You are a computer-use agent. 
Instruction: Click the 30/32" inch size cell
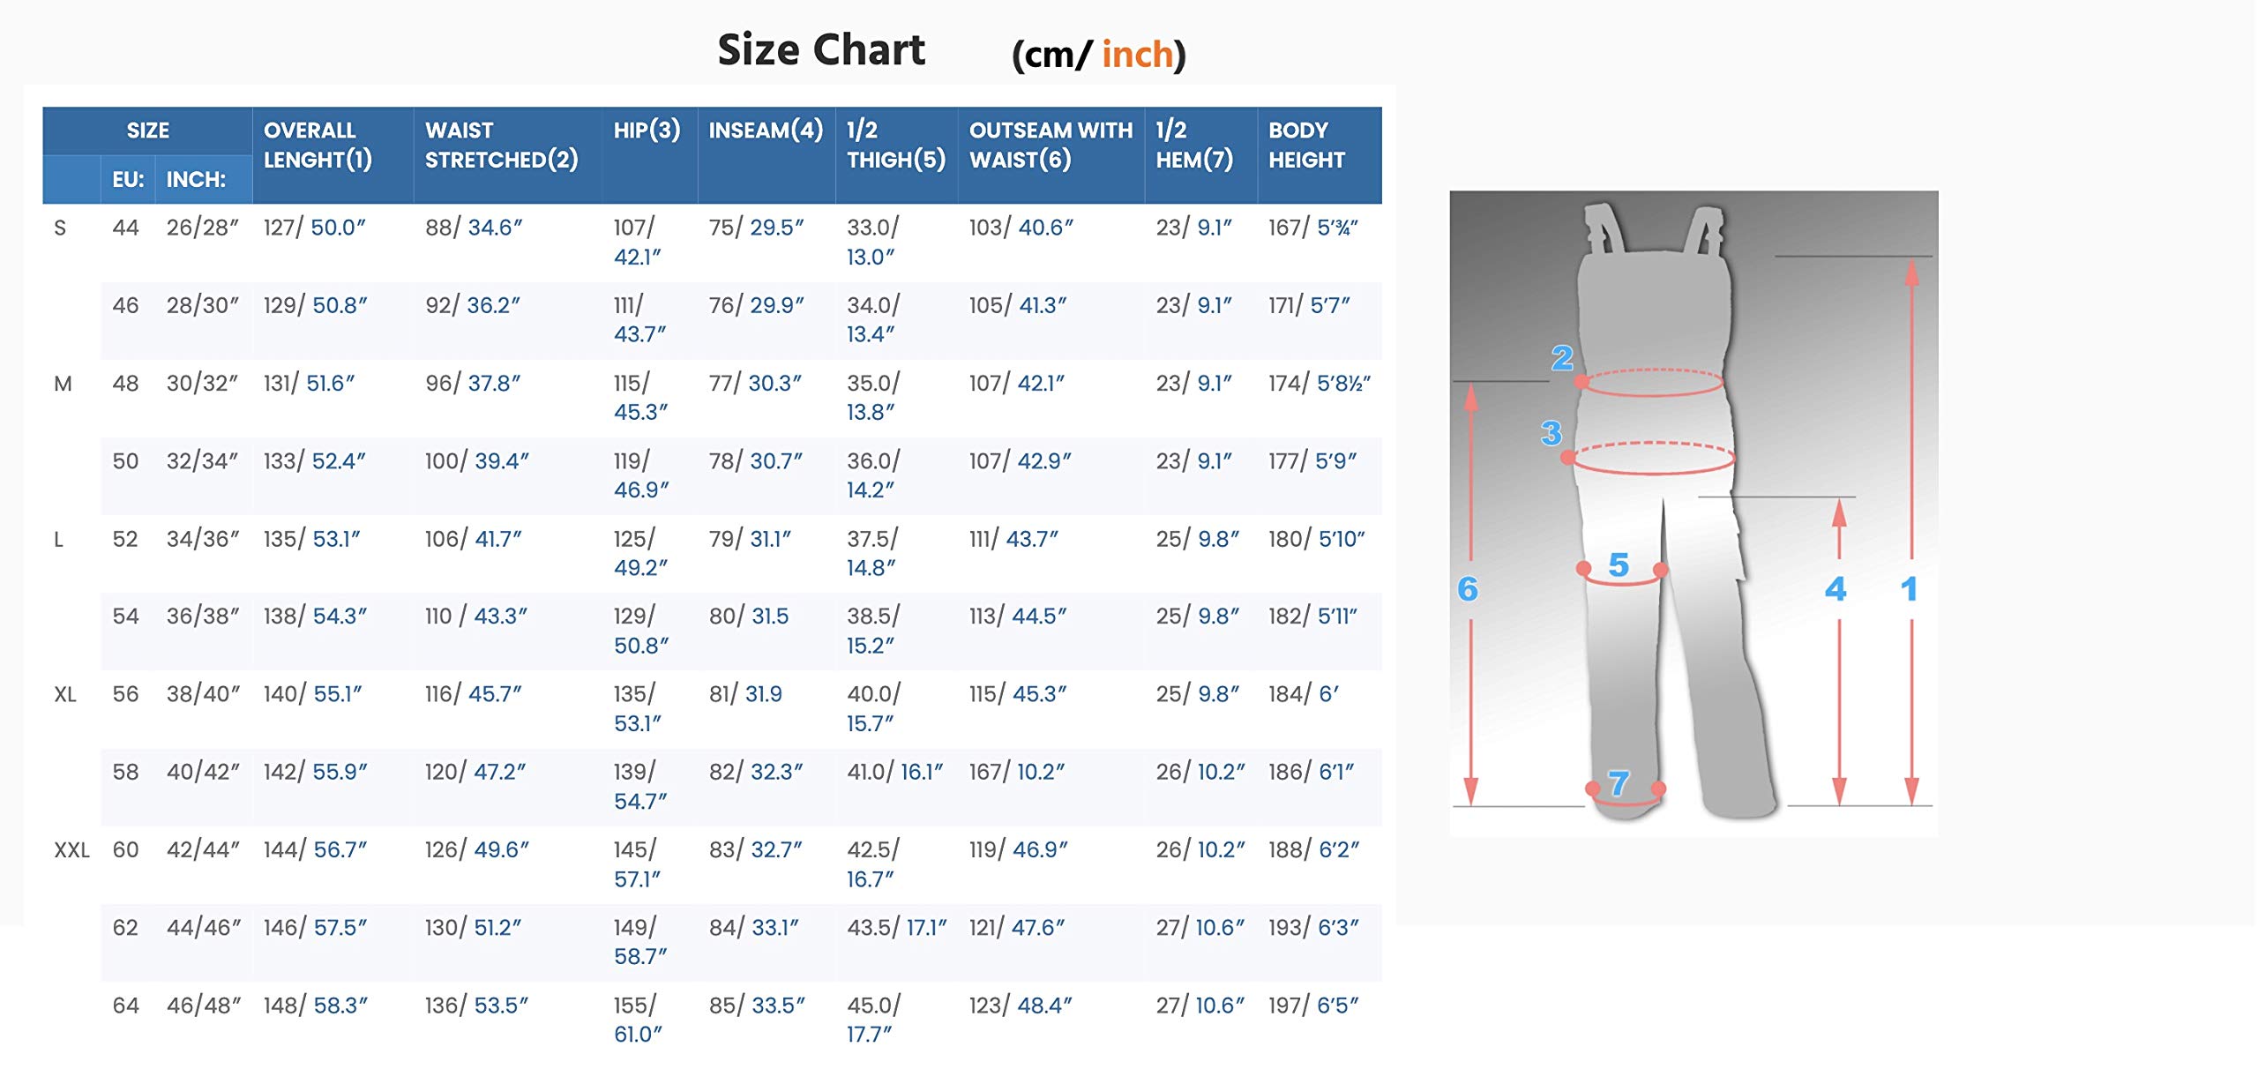pyautogui.click(x=202, y=384)
